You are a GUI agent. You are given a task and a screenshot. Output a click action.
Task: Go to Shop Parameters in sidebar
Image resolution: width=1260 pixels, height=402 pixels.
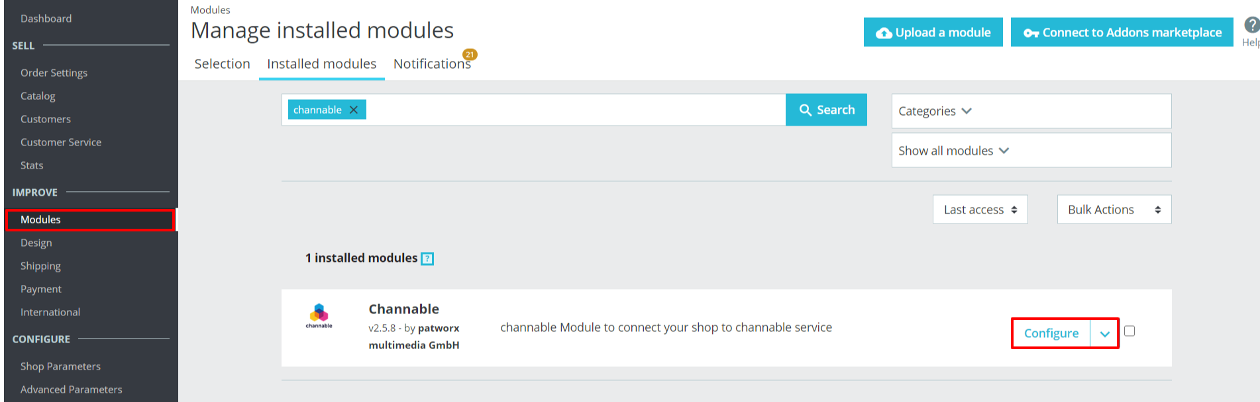60,366
